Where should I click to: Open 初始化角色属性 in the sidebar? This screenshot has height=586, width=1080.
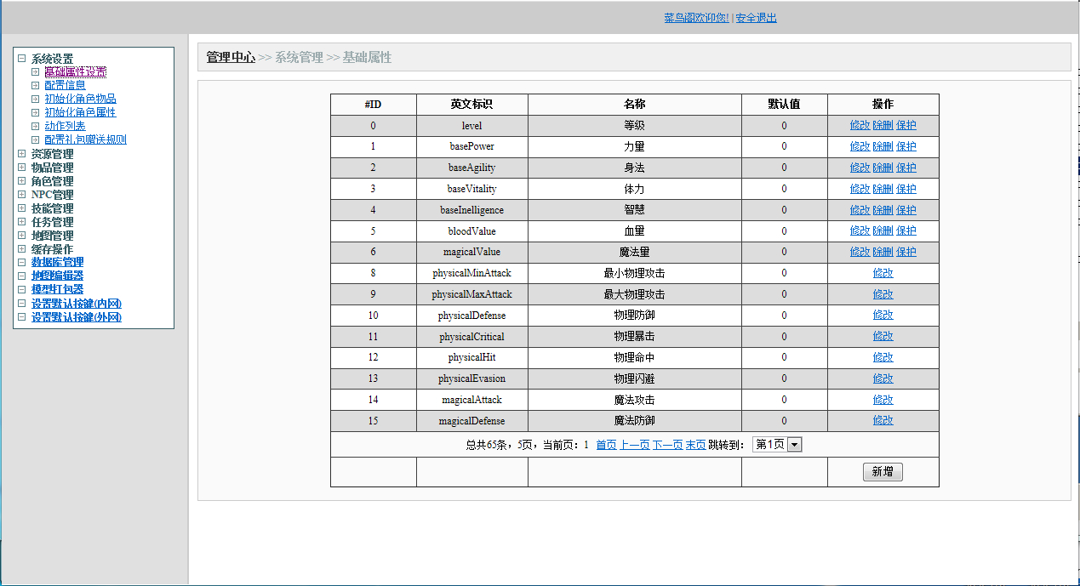(80, 112)
